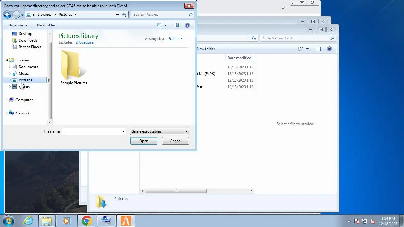The width and height of the screenshot is (404, 227).
Task: Click the Windows Start button
Action: (x=9, y=221)
